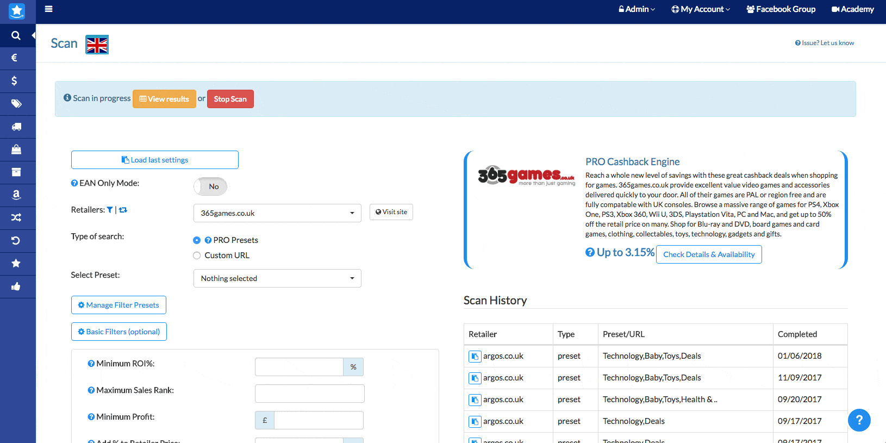
Task: Click the hamburger menu icon
Action: tap(49, 9)
